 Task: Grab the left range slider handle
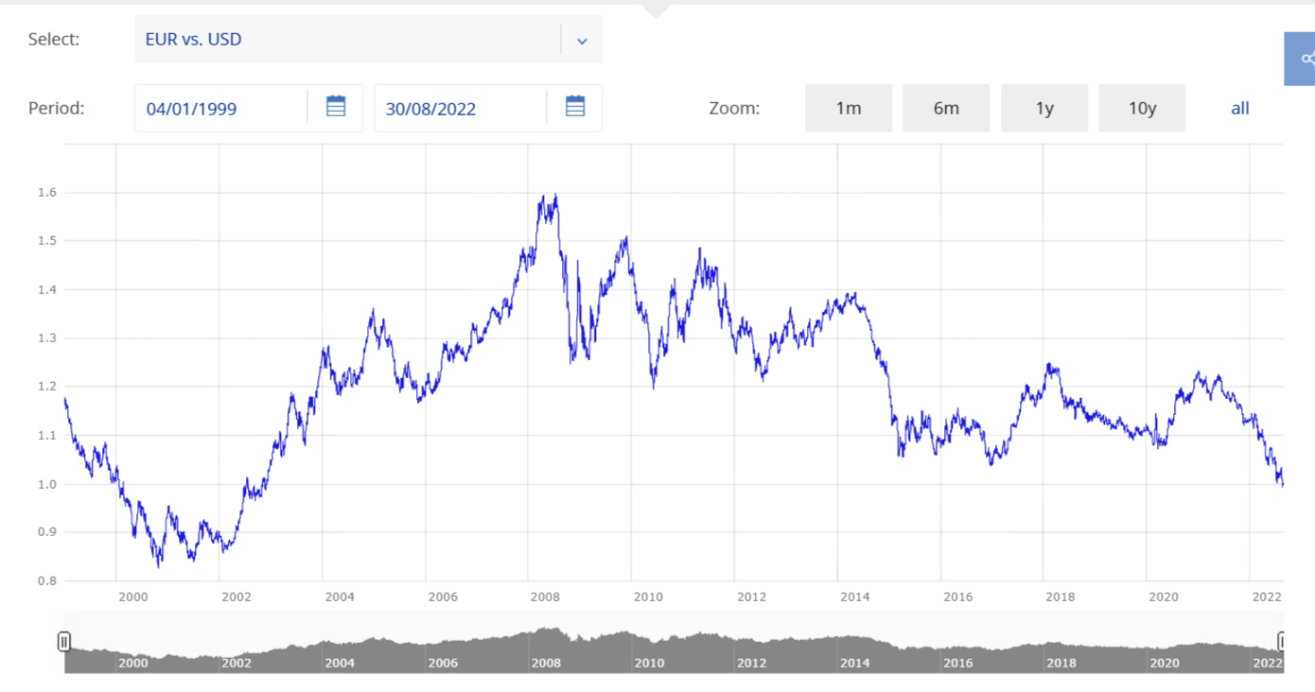click(64, 643)
